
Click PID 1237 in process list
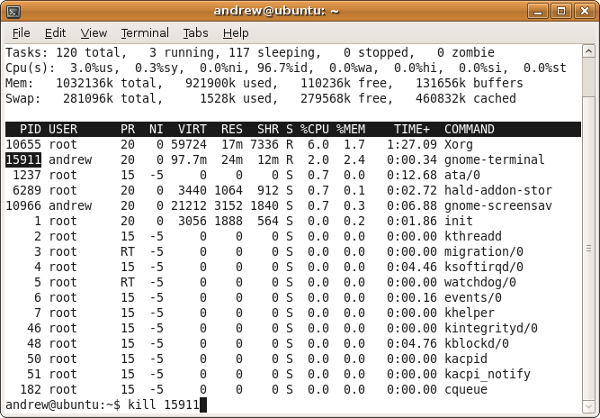click(27, 176)
